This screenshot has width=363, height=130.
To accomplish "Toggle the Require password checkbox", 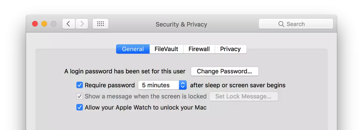I will click(80, 85).
